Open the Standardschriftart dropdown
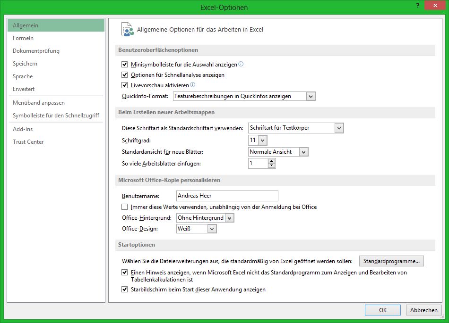The height and width of the screenshot is (323, 449). coord(338,128)
